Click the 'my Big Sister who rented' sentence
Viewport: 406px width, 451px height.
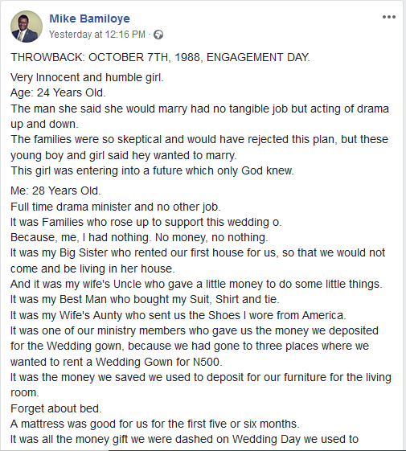(x=198, y=260)
